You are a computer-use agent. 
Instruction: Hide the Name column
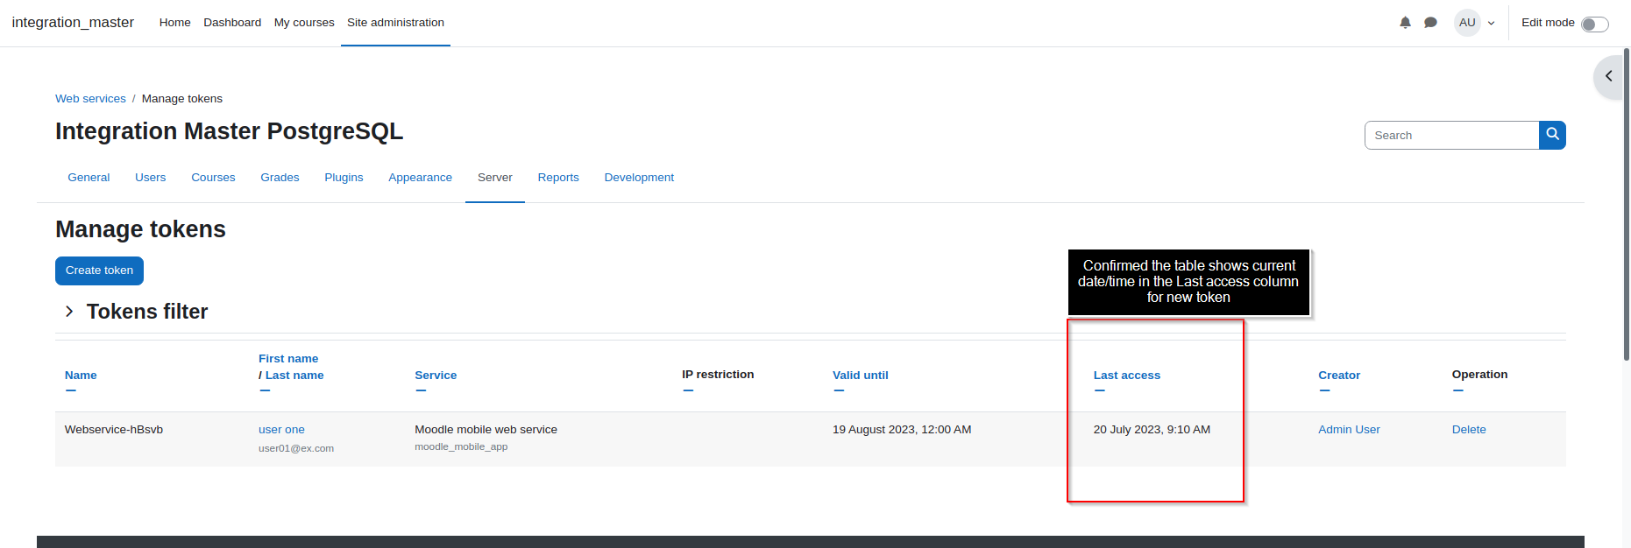click(x=71, y=390)
